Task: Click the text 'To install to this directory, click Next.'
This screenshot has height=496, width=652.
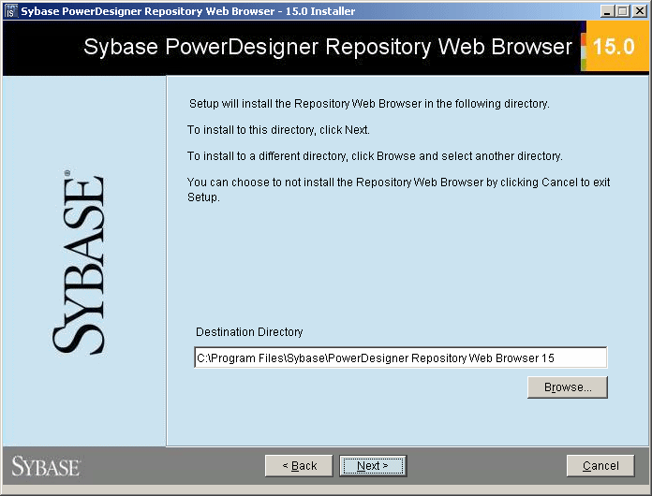Action: pyautogui.click(x=278, y=130)
